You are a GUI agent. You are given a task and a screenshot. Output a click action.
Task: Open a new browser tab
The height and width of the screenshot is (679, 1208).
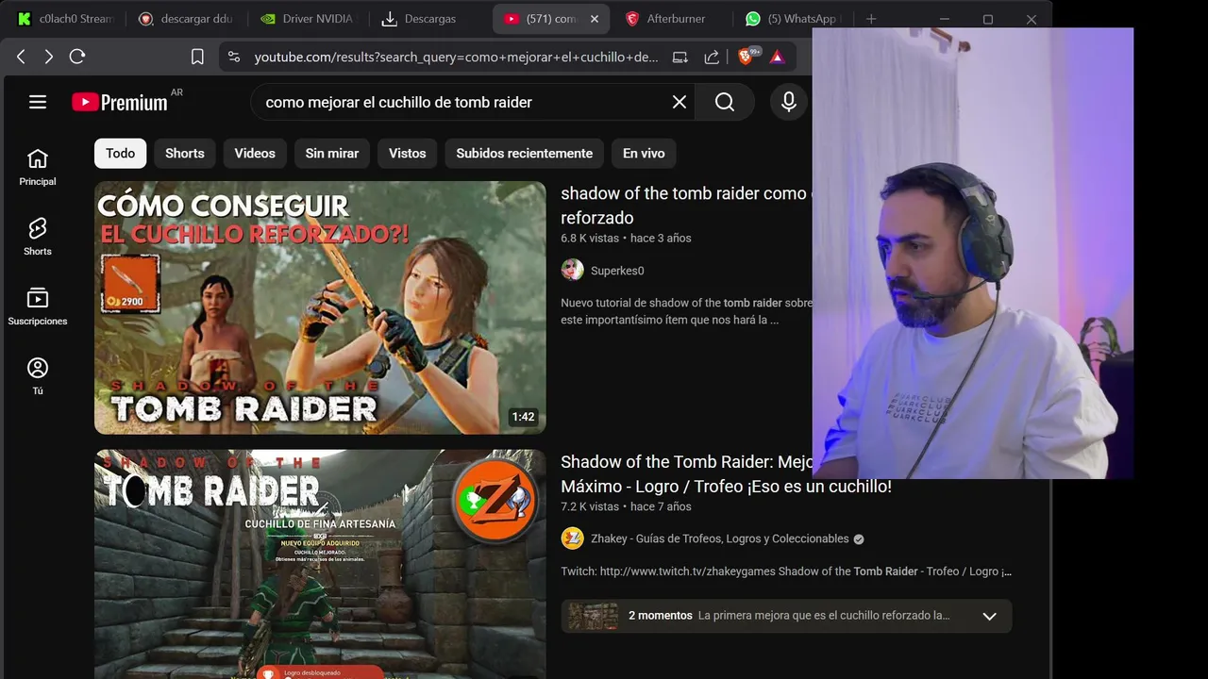[x=871, y=19]
